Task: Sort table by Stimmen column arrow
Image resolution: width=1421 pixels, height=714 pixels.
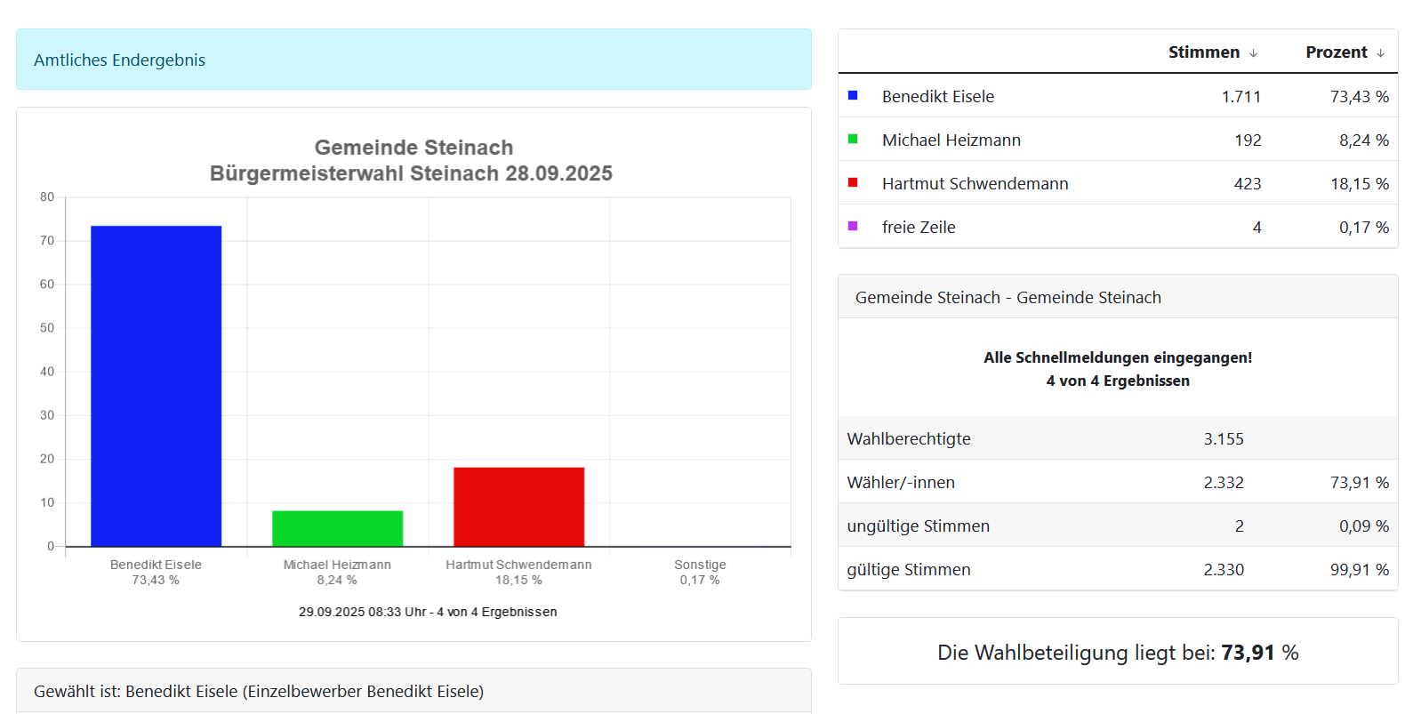Action: pyautogui.click(x=1253, y=53)
